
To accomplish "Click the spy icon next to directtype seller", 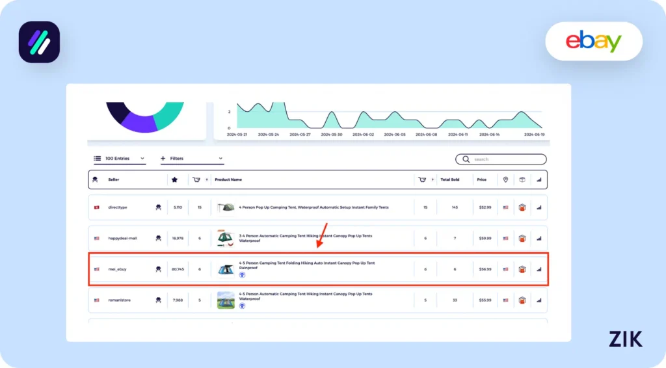I will (x=158, y=207).
